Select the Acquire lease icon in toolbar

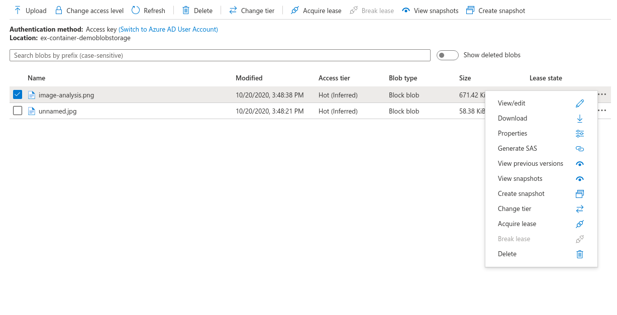[295, 10]
